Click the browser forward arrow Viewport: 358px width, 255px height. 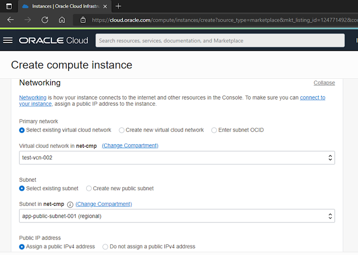[x=27, y=20]
